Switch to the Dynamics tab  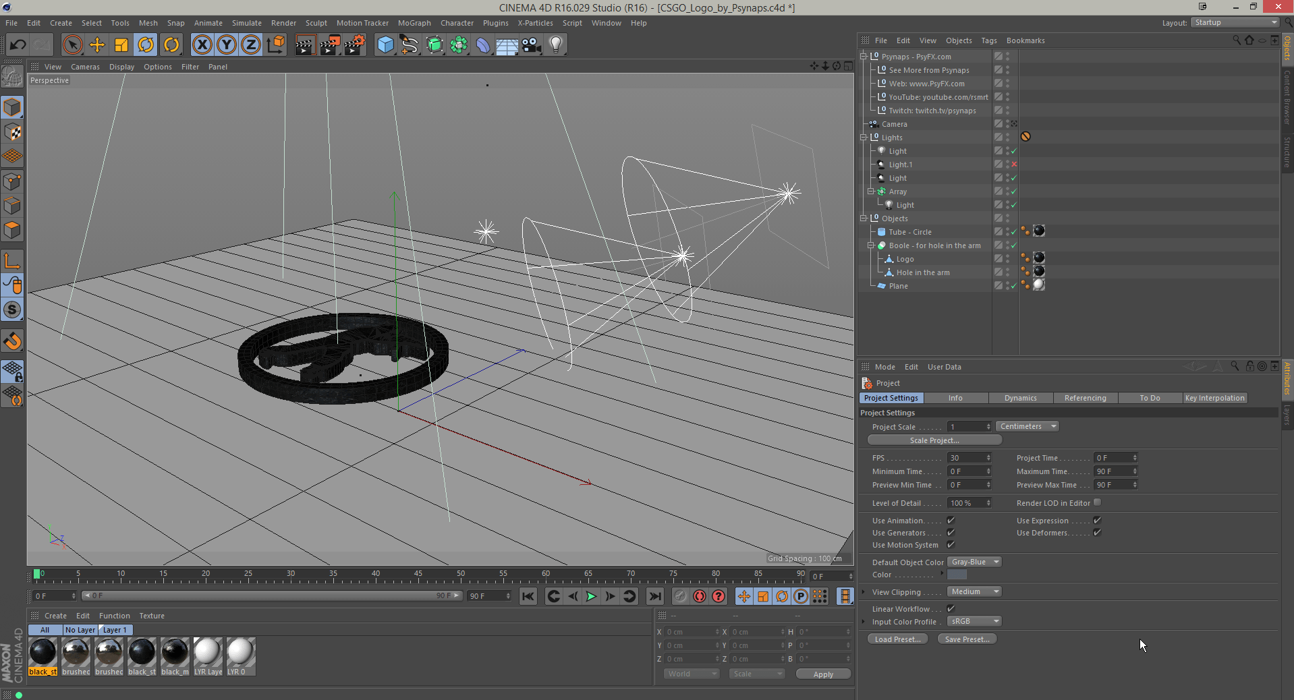click(x=1020, y=398)
